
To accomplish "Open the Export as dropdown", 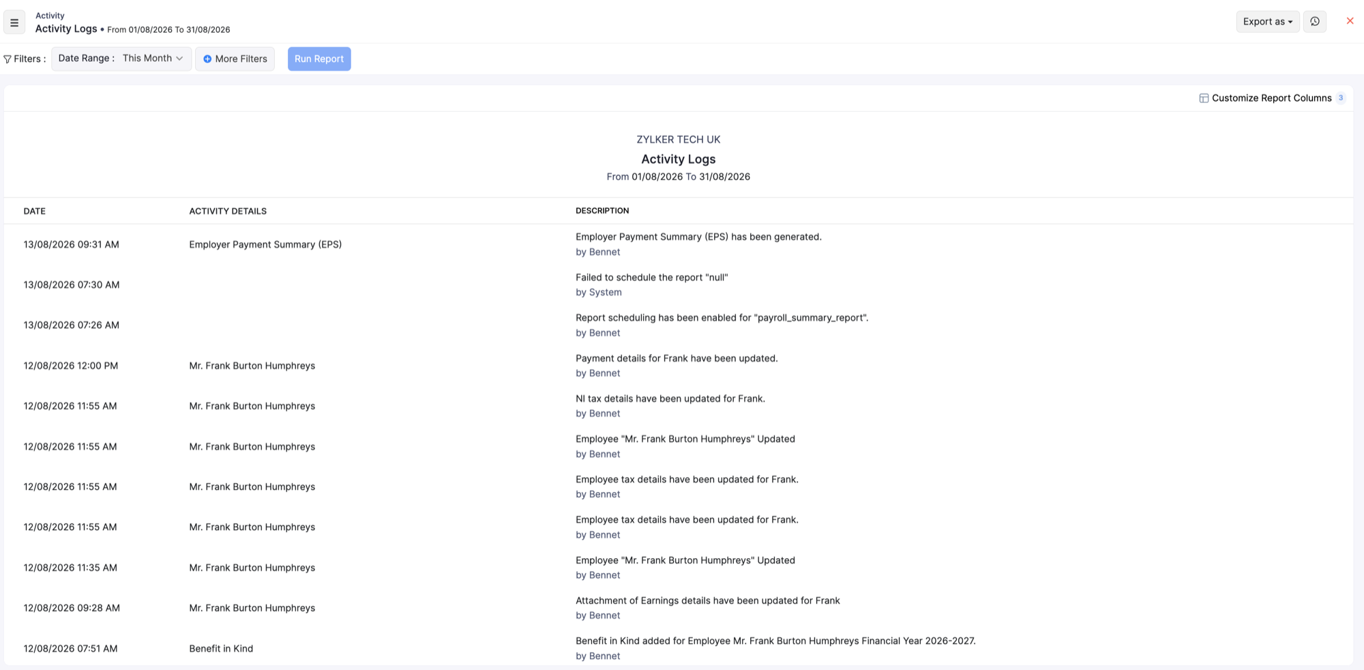I will click(1268, 21).
